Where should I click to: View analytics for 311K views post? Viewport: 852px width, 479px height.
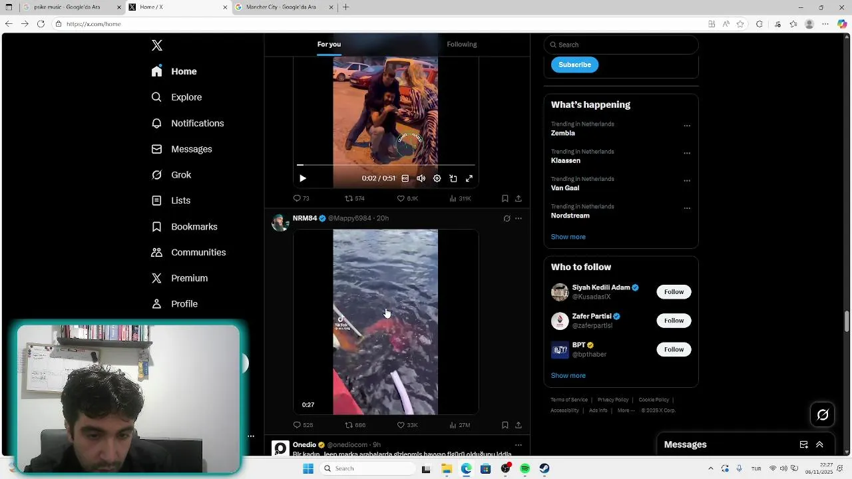click(x=460, y=198)
